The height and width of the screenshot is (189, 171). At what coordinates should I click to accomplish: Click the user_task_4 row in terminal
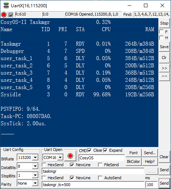point(77,80)
